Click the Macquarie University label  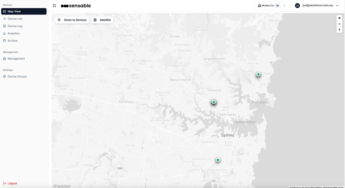click(x=181, y=80)
